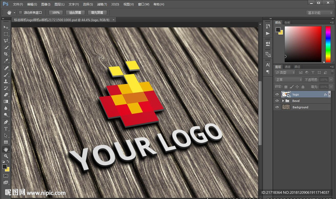Click the Fit Screen button
Viewport: 336px width, 199px height.
tap(75, 13)
